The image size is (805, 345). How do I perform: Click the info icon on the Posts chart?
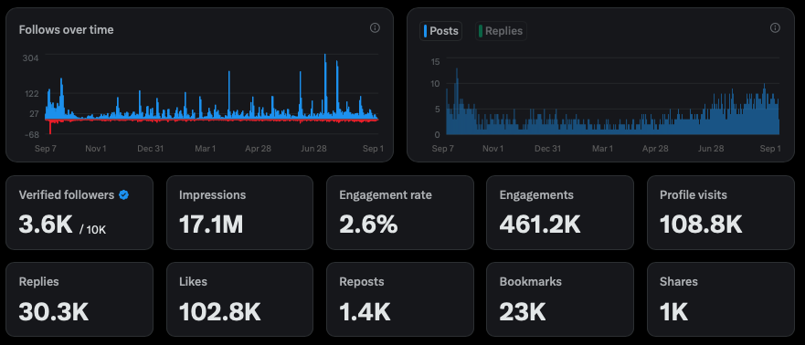[x=775, y=27]
